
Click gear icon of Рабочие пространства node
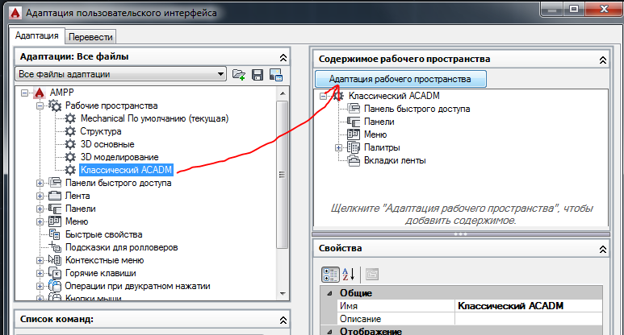pos(55,105)
